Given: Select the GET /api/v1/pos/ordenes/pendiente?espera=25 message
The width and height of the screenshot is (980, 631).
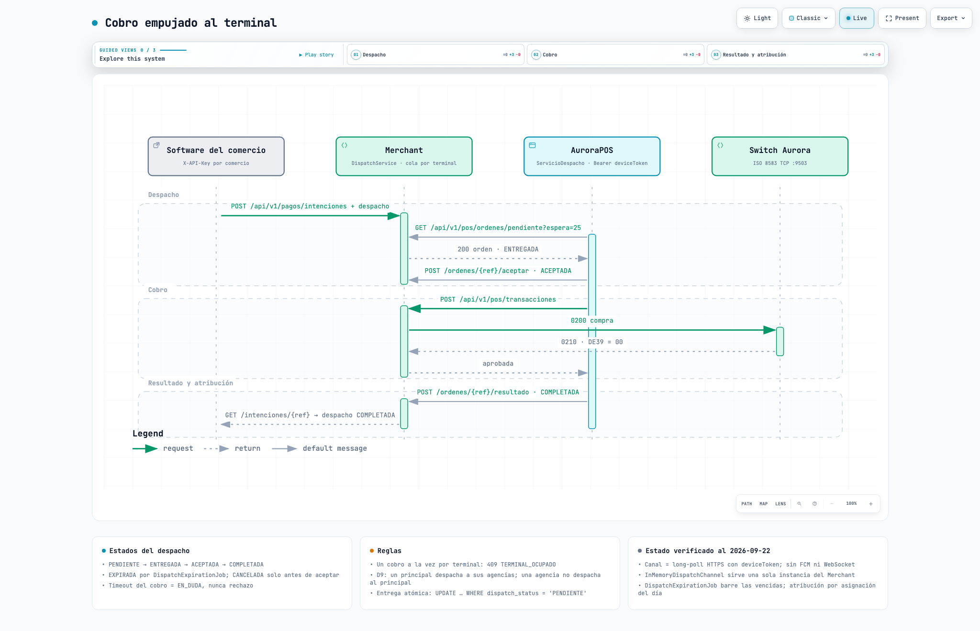Looking at the screenshot, I should (498, 228).
